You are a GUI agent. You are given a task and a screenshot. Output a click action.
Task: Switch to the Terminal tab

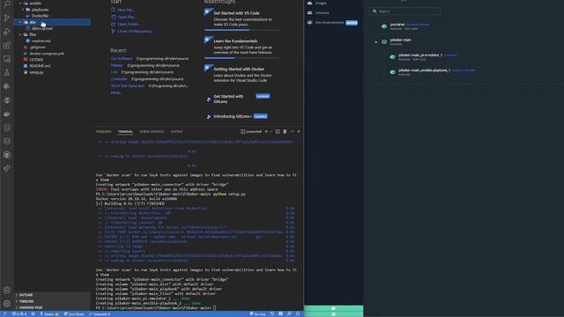(125, 131)
